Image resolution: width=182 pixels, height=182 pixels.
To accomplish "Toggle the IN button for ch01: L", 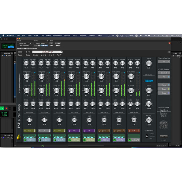I will point(25,140).
